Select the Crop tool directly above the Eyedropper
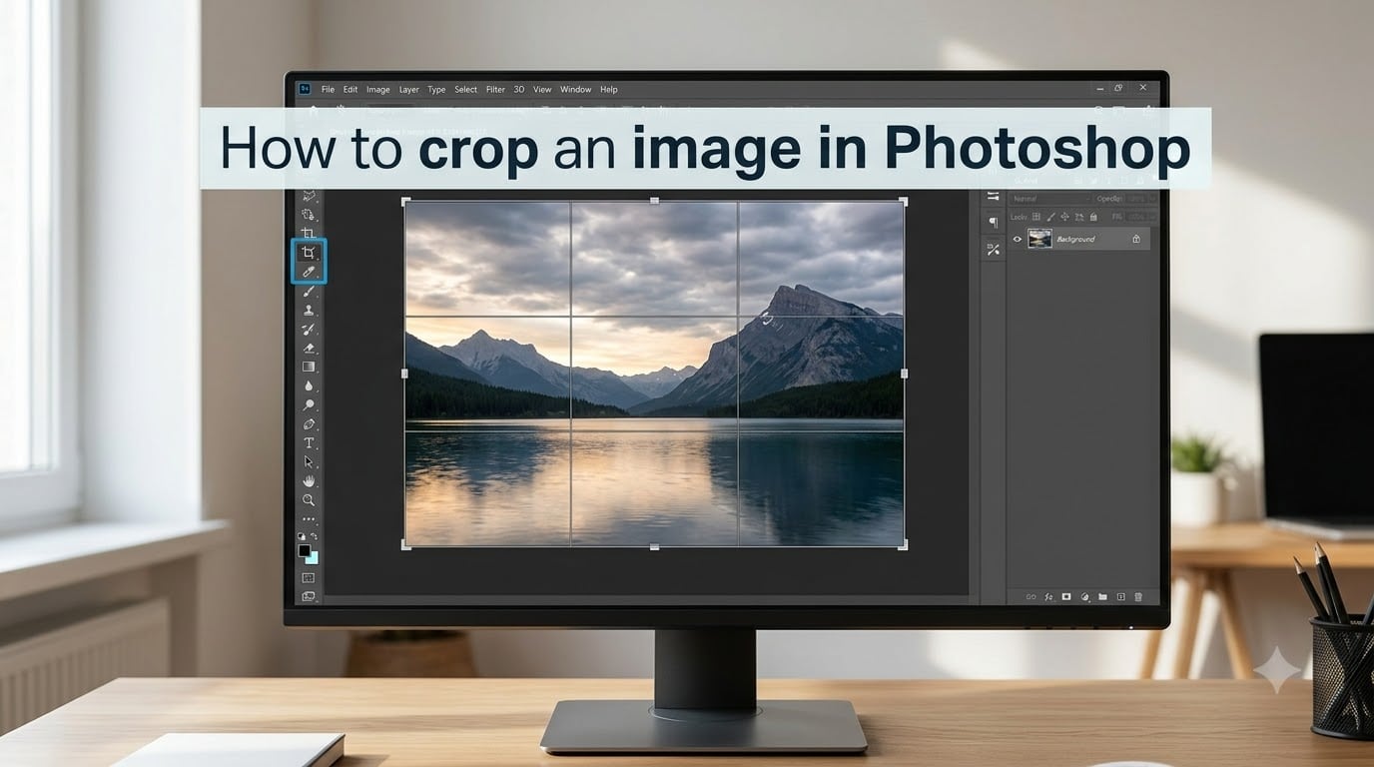Viewport: 1374px width, 767px height. (x=309, y=253)
